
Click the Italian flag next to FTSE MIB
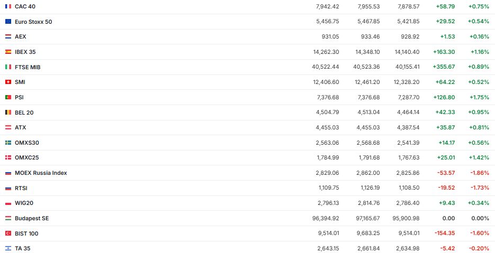point(8,67)
